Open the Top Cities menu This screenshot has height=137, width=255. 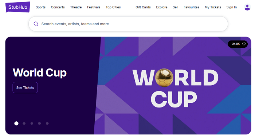pyautogui.click(x=113, y=7)
